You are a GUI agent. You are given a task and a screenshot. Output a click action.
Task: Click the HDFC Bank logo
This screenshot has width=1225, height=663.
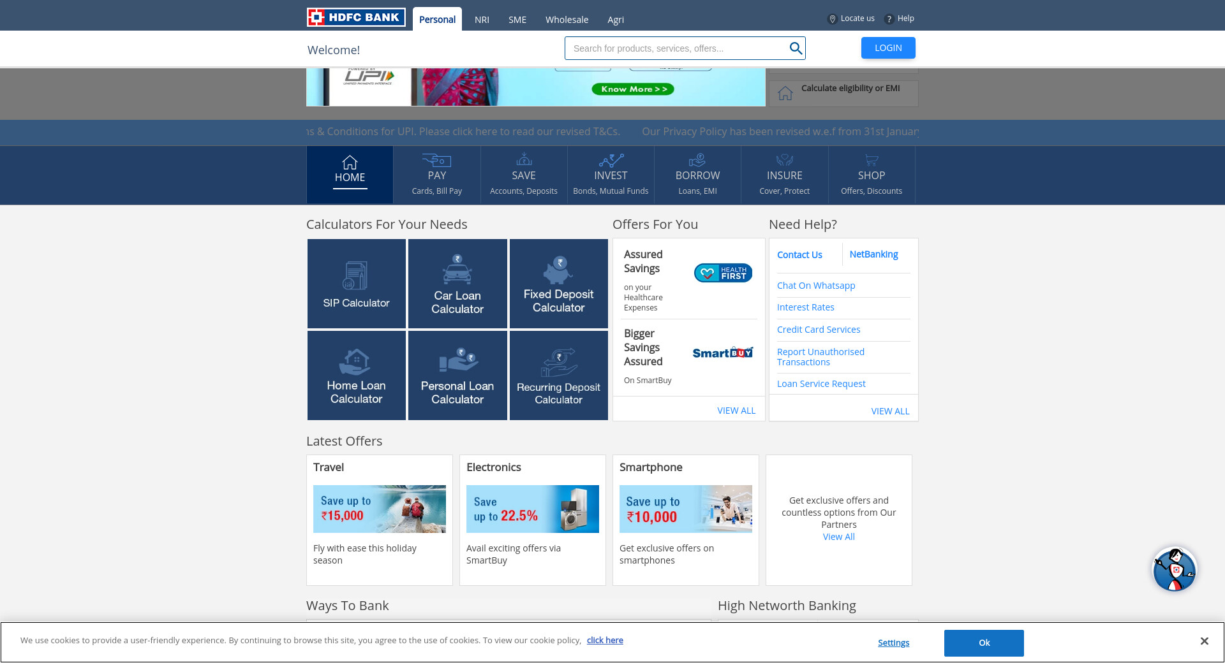(356, 17)
